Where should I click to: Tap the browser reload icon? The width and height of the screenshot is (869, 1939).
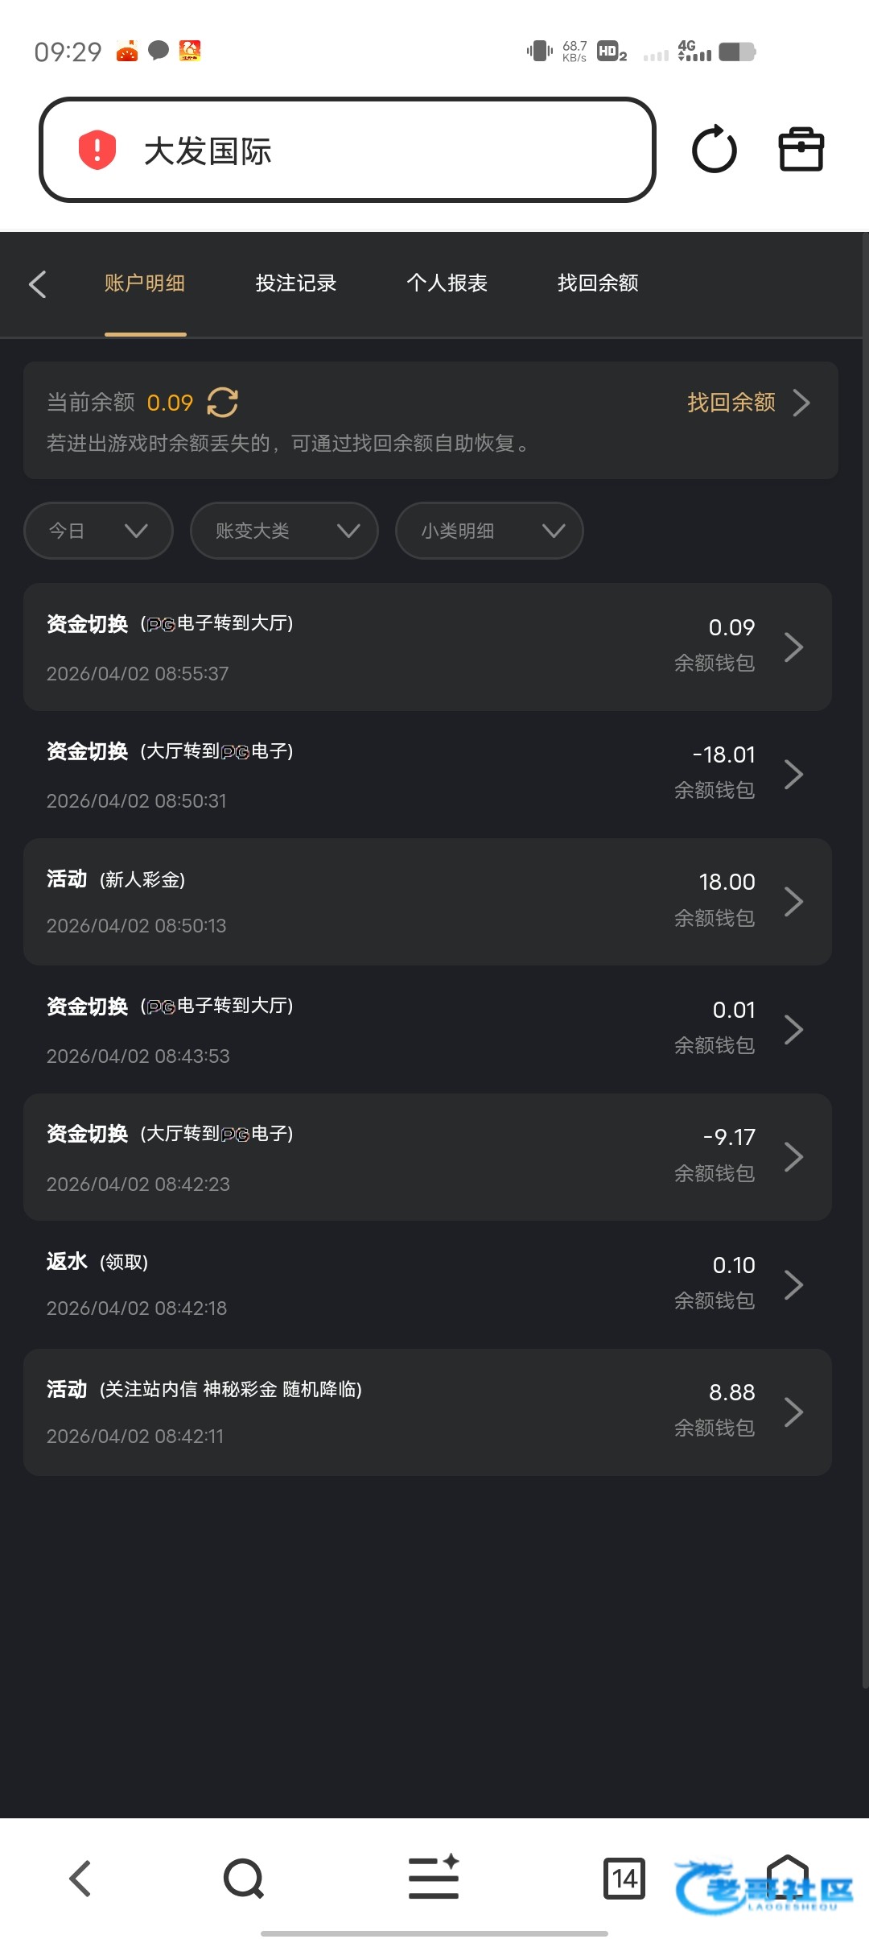pyautogui.click(x=714, y=150)
